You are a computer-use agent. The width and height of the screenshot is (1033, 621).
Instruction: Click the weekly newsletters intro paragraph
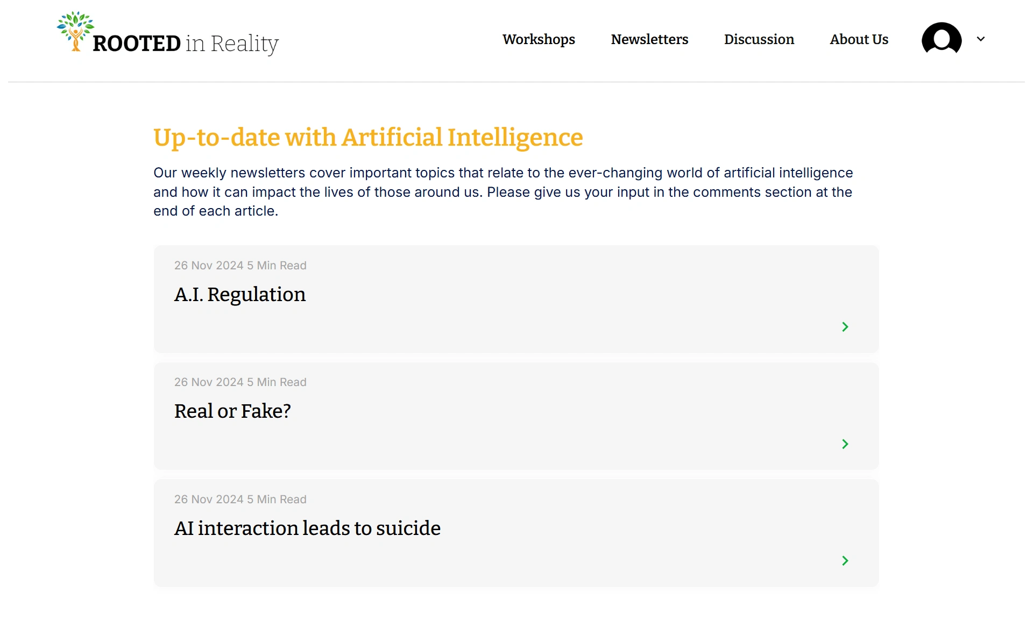[503, 192]
